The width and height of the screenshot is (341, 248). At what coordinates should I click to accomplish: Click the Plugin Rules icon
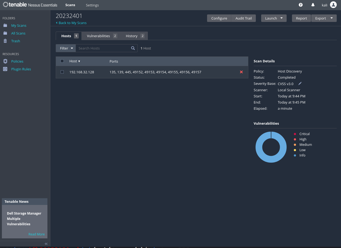point(5,69)
